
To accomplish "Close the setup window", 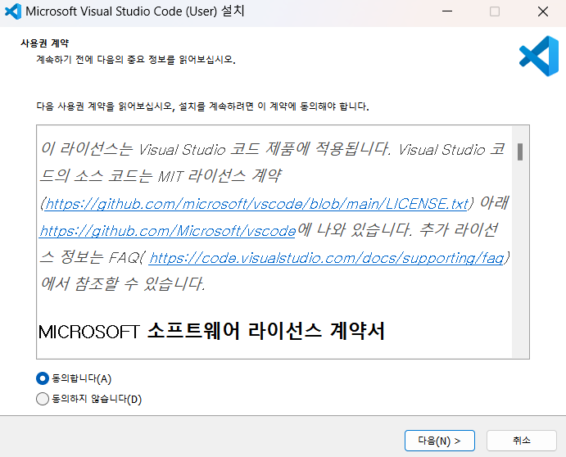I will click(x=543, y=11).
